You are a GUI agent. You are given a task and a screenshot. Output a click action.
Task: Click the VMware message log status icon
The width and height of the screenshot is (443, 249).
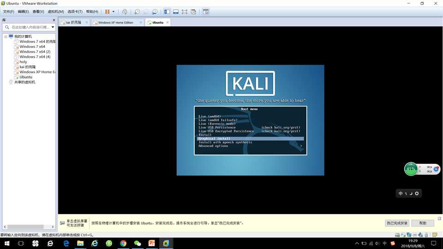coord(435,235)
